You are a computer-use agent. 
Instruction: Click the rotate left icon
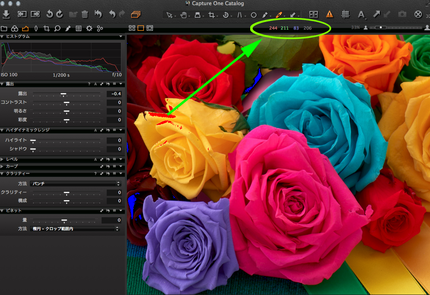click(49, 14)
